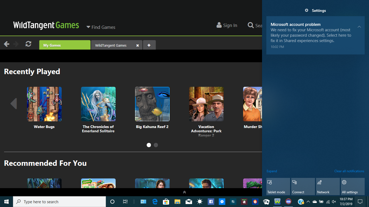Open All settings quick action tile
The height and width of the screenshot is (207, 369).
353,187
